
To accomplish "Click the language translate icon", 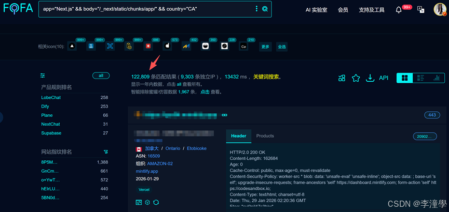I will click(x=421, y=9).
